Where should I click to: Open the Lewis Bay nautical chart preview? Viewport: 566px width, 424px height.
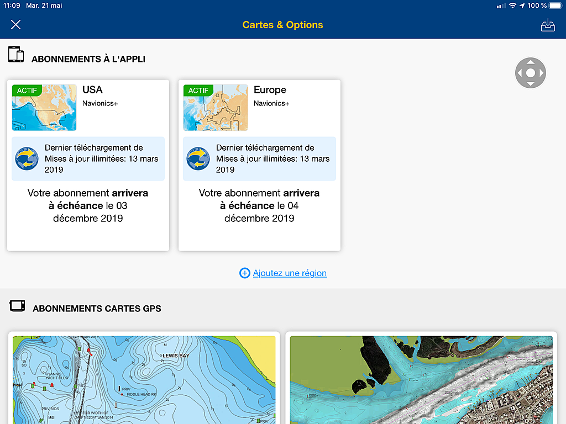pyautogui.click(x=144, y=380)
